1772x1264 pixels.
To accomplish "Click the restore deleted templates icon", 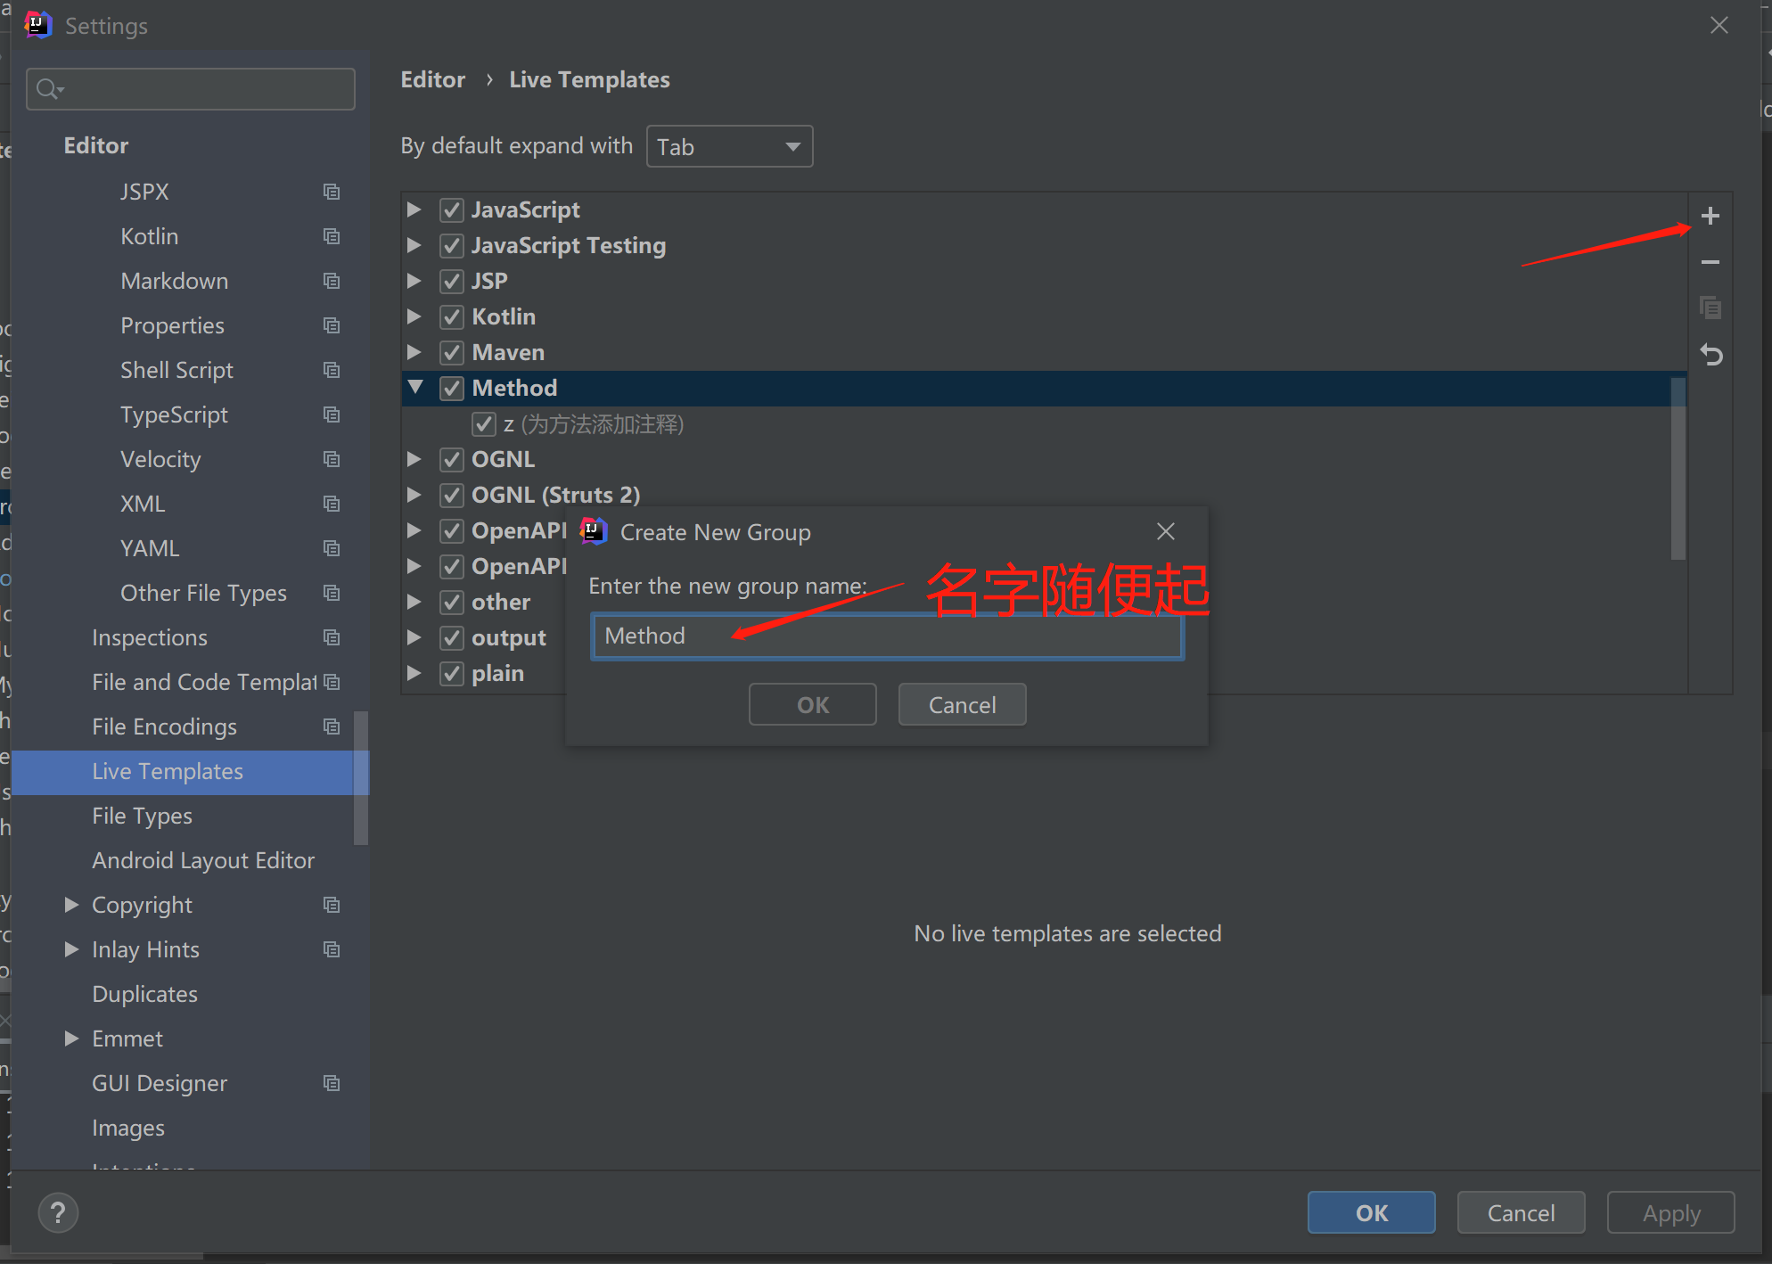I will (1710, 355).
